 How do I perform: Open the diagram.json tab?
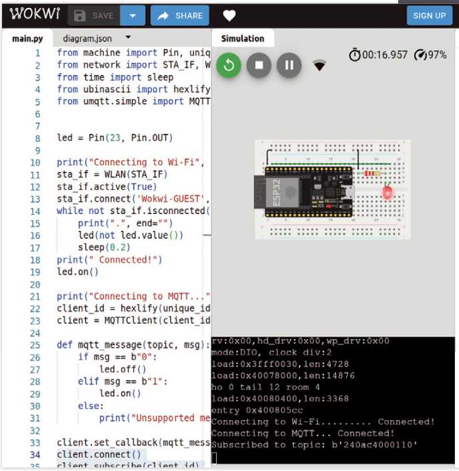coord(88,38)
